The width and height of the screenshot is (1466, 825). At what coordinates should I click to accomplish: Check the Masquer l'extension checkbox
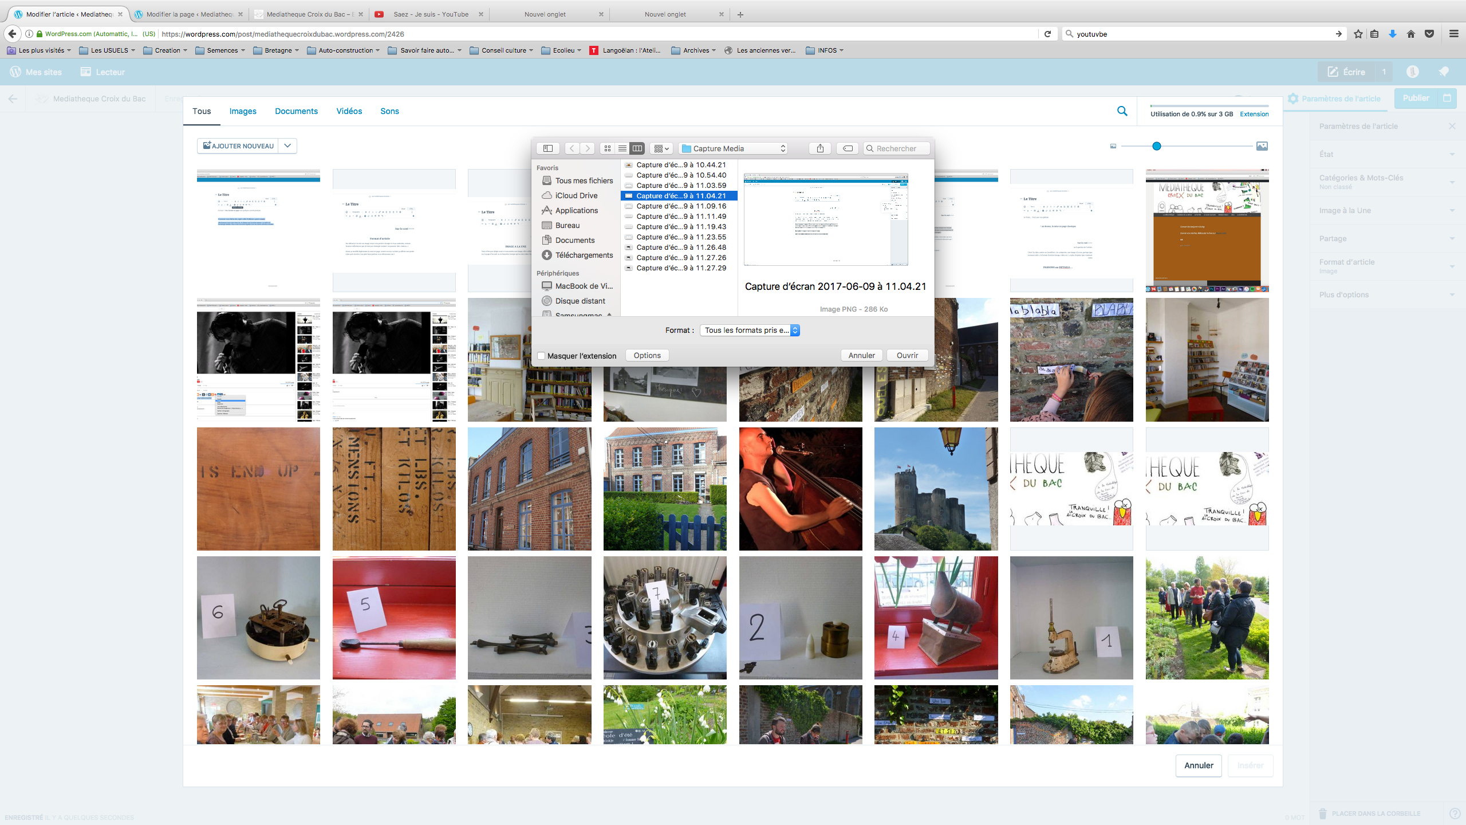coord(541,356)
